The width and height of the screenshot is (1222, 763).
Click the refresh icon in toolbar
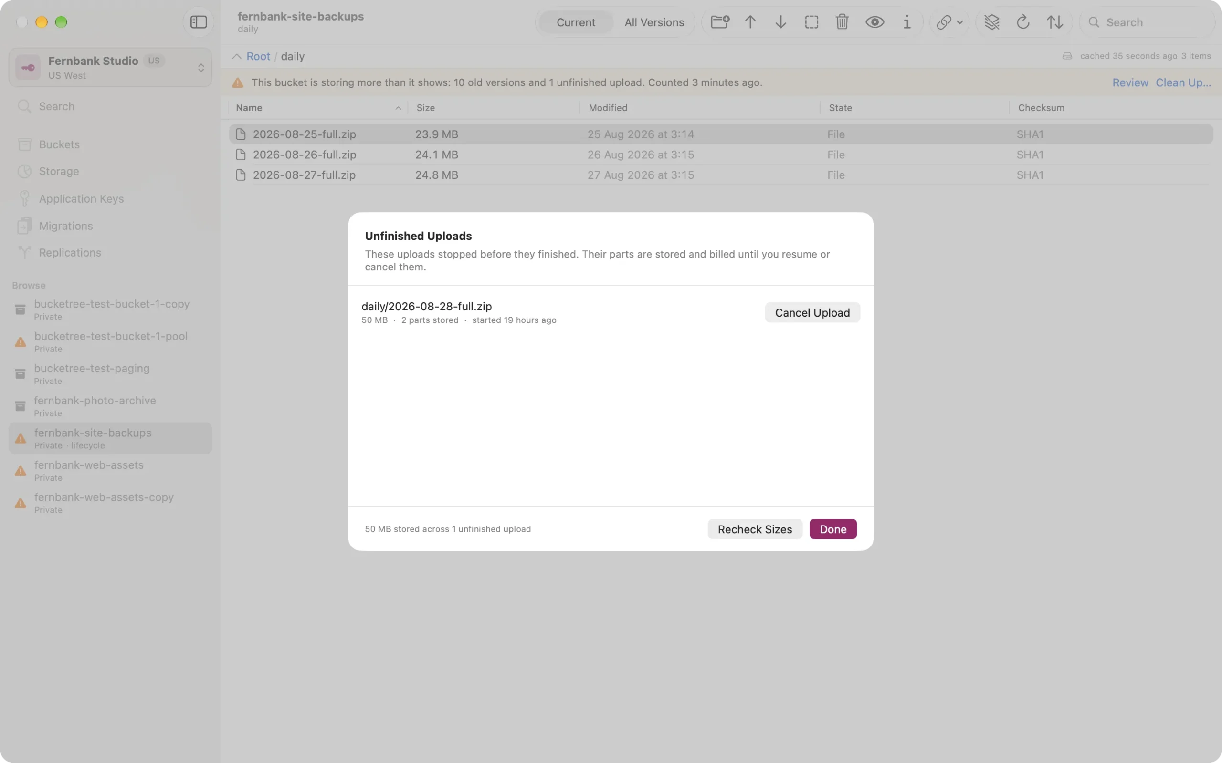point(1023,22)
